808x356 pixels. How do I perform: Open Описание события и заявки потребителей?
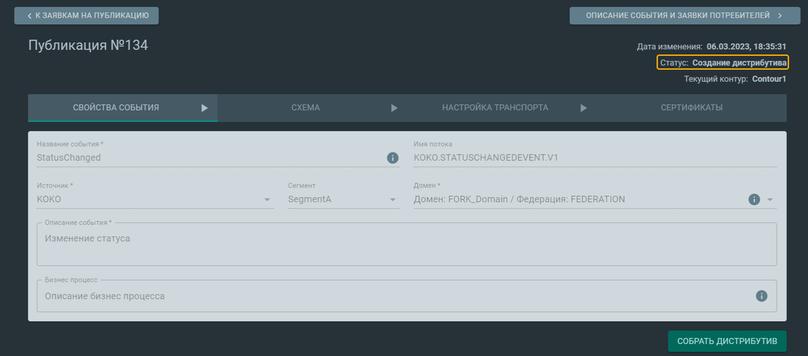pyautogui.click(x=684, y=16)
